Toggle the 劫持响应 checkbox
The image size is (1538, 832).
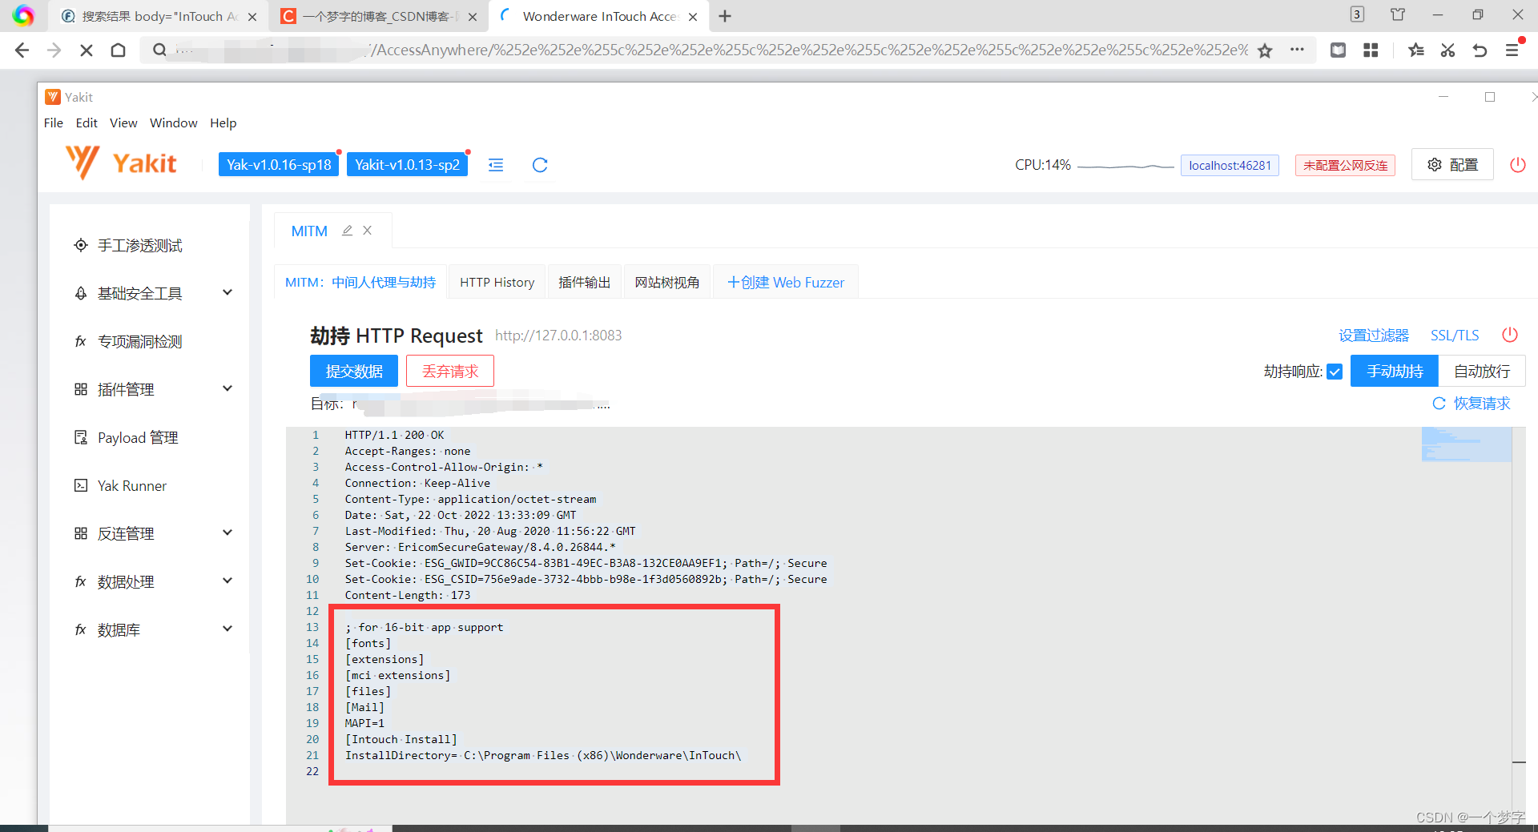point(1335,372)
